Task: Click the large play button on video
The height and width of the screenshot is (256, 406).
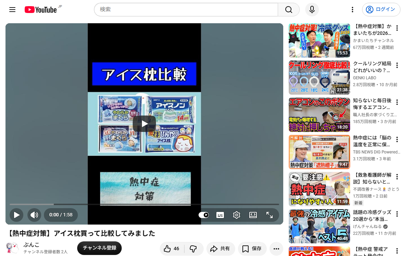Action: [x=144, y=124]
